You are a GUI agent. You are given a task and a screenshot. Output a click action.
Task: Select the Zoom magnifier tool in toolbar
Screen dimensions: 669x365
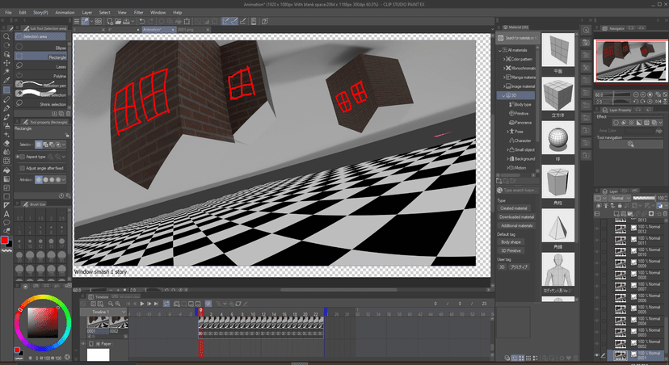(6, 36)
